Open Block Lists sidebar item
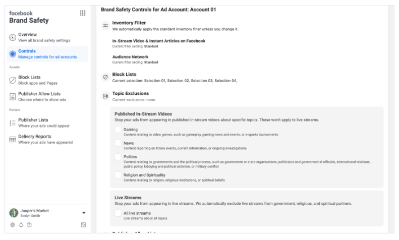Viewport: 399px width, 240px height. (x=47, y=80)
